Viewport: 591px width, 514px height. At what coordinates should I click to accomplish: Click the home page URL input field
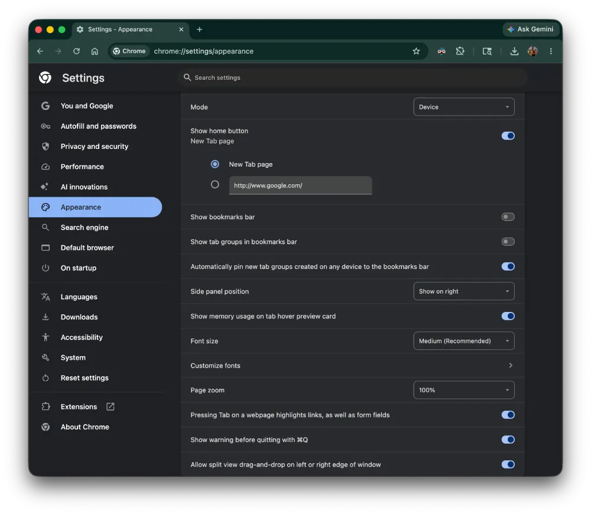(x=300, y=186)
